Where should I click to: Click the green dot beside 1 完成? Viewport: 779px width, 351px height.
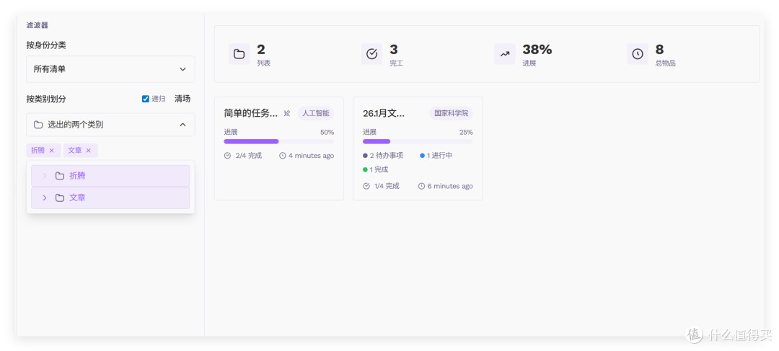365,169
